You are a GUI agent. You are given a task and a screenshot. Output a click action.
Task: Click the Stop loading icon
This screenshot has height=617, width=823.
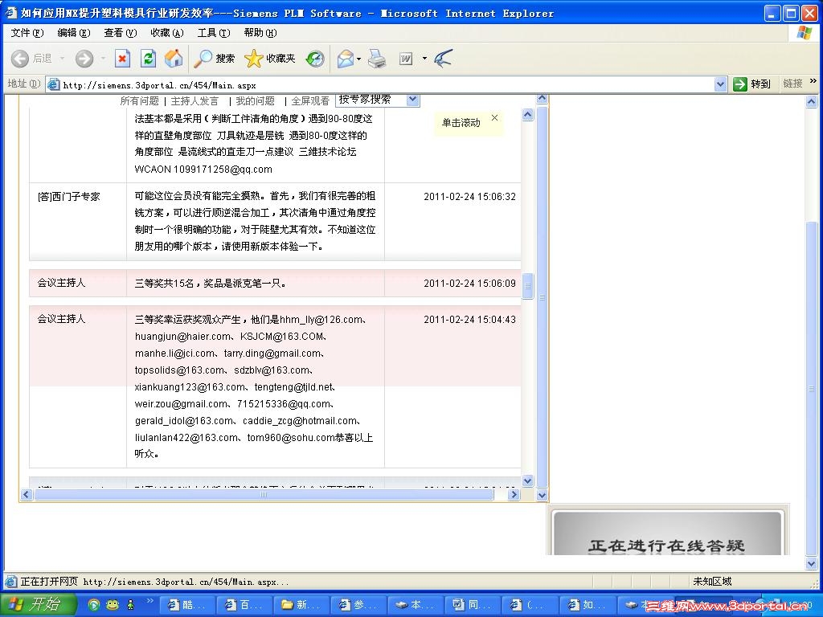pos(122,58)
